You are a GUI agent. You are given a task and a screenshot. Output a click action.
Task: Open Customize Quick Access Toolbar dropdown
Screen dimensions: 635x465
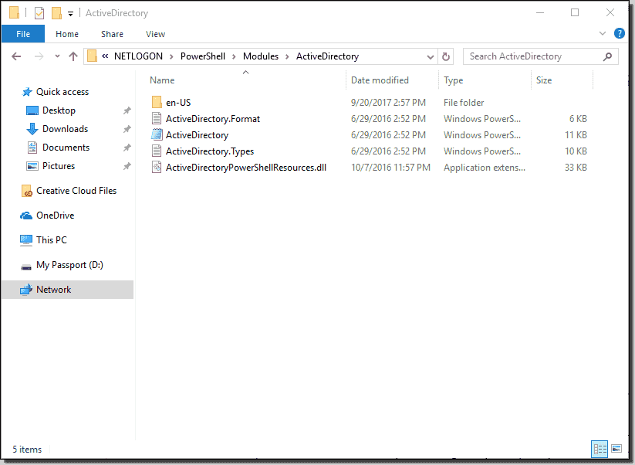pos(70,13)
